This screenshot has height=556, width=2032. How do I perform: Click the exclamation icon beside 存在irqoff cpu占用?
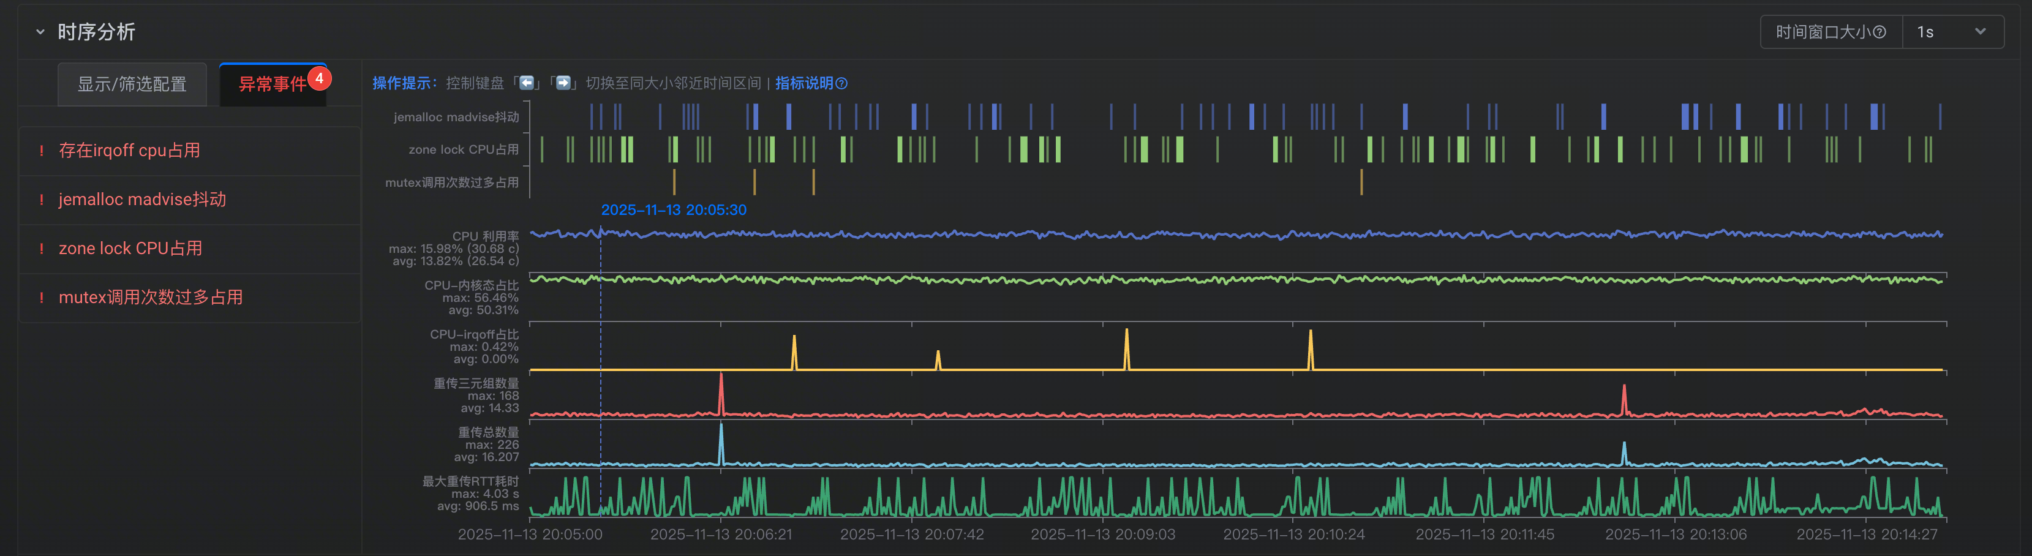41,151
